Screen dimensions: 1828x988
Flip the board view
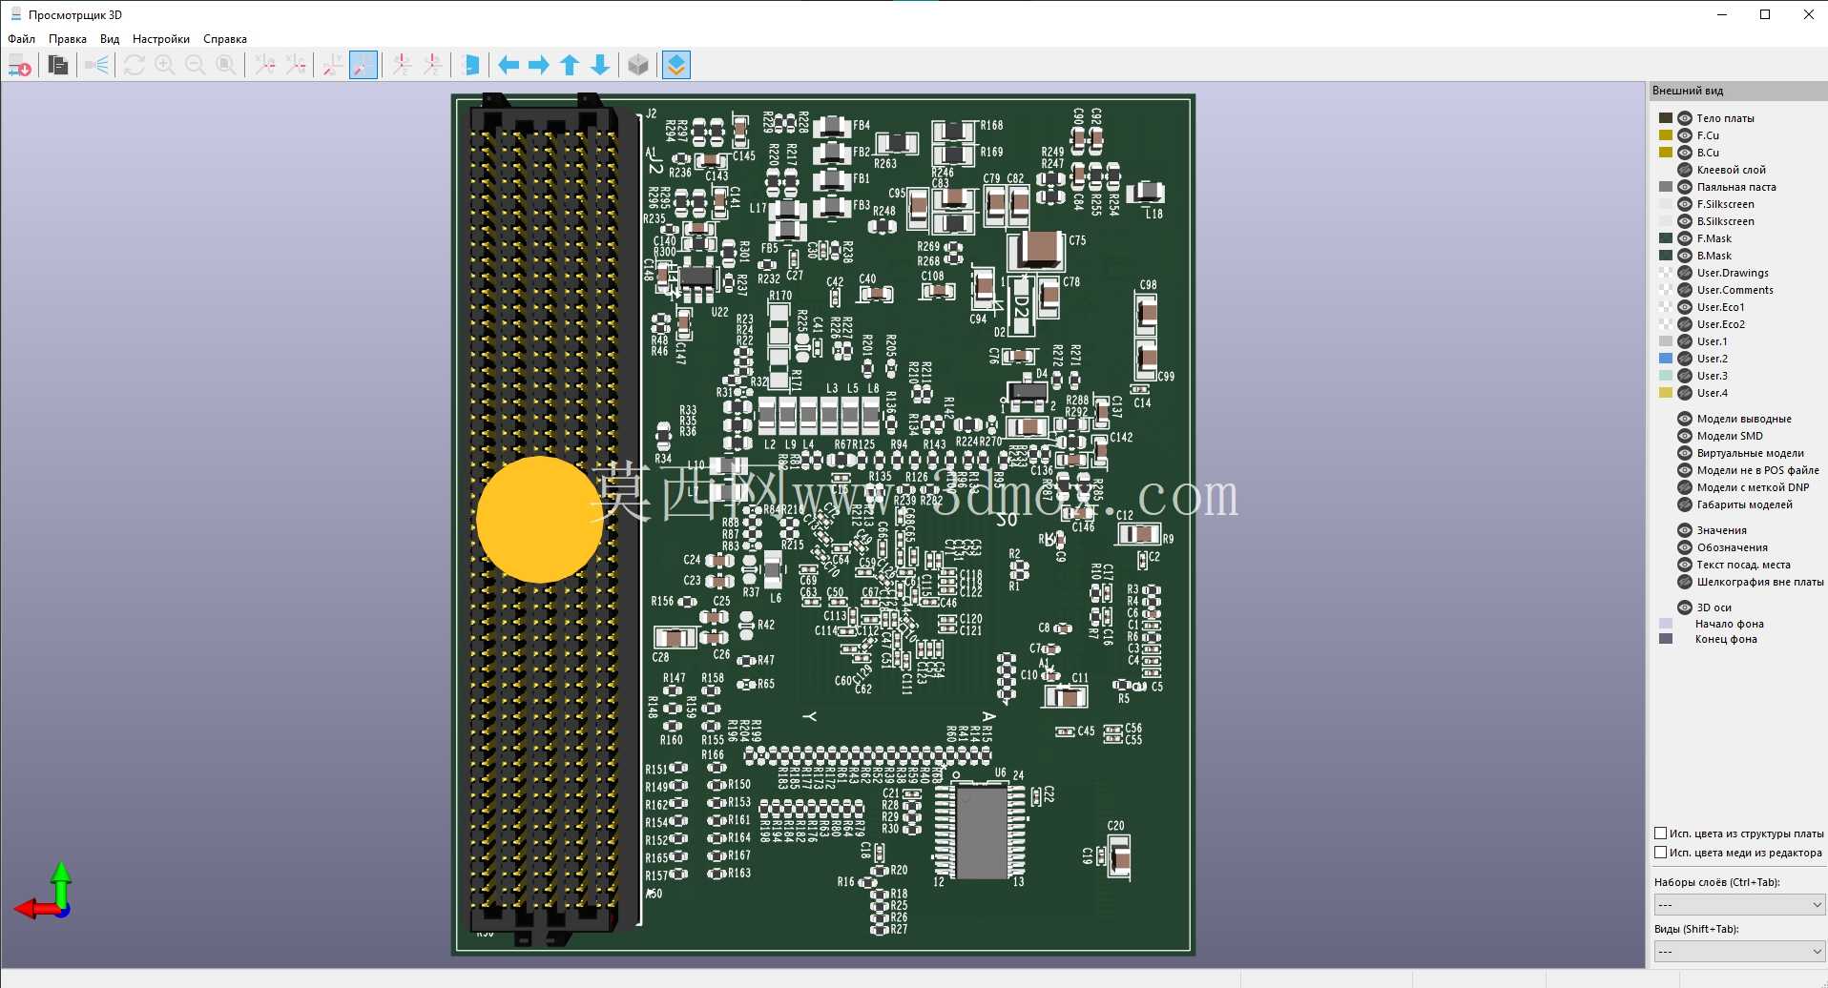(x=470, y=65)
